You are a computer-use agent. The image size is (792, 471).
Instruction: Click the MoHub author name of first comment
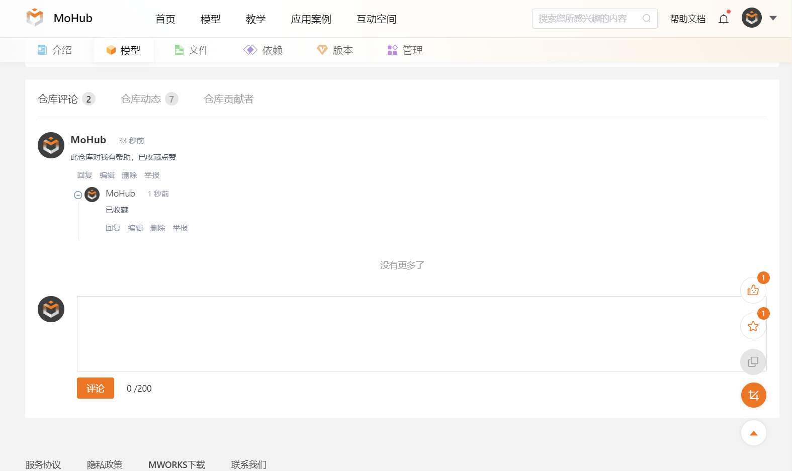[x=89, y=140]
